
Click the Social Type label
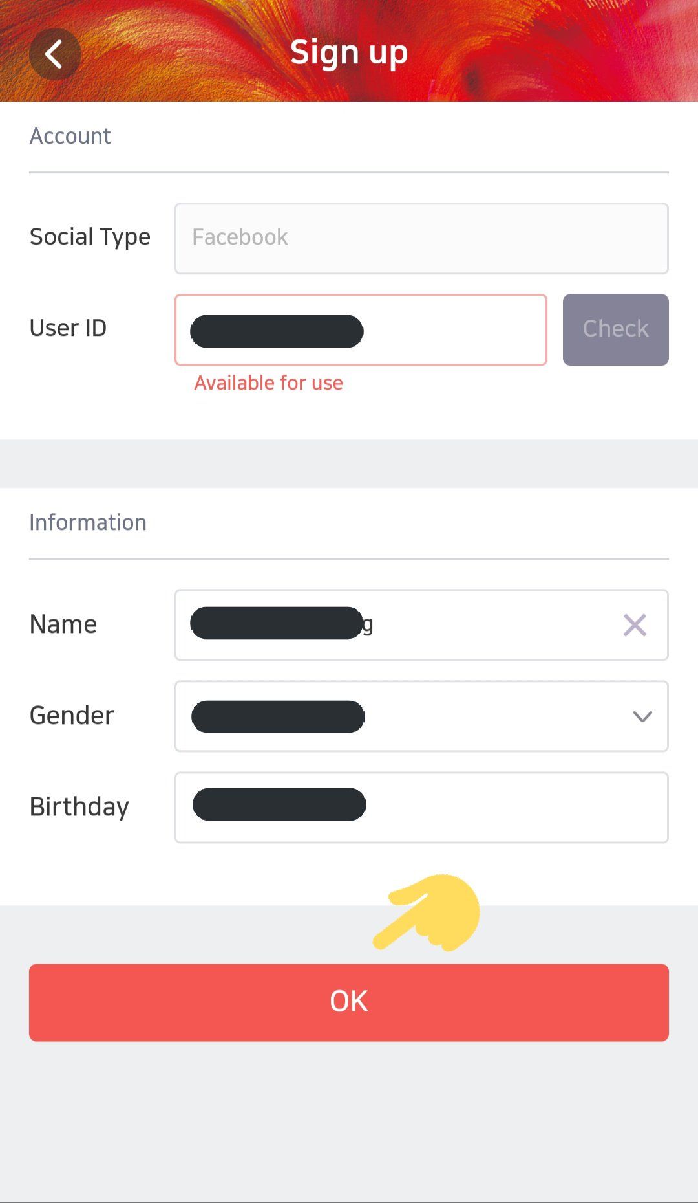90,237
